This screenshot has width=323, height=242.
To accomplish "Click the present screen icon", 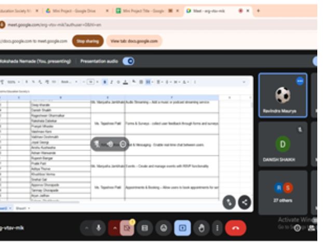I will pos(182,227).
